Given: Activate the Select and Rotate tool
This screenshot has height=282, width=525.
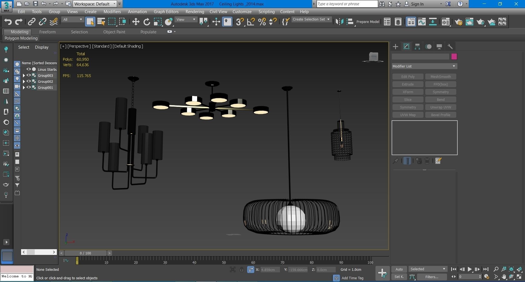Looking at the screenshot, I should [147, 22].
